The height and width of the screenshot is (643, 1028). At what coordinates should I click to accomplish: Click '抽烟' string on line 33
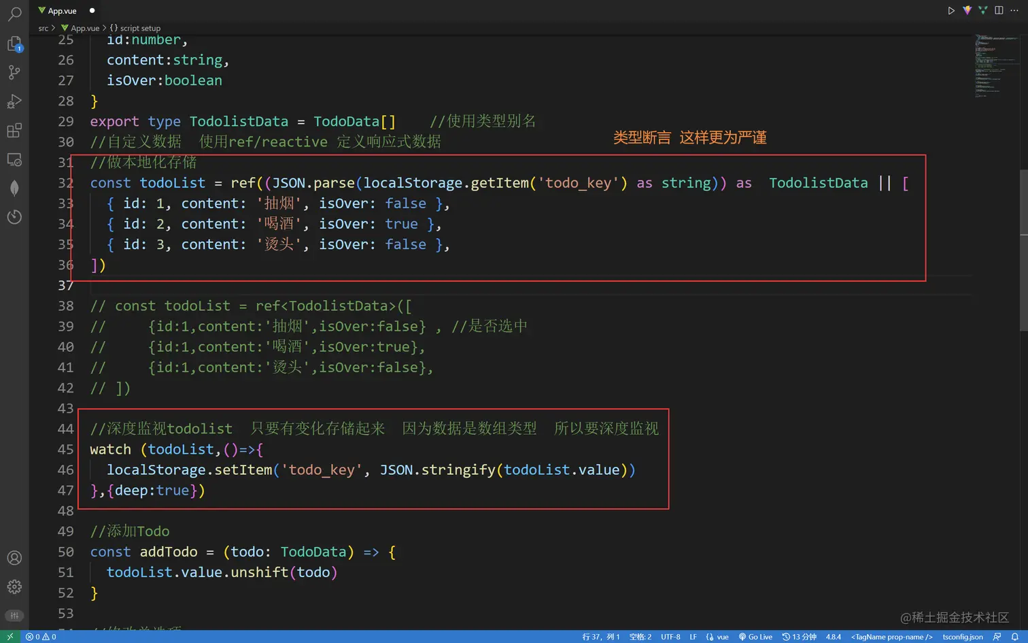click(x=279, y=203)
